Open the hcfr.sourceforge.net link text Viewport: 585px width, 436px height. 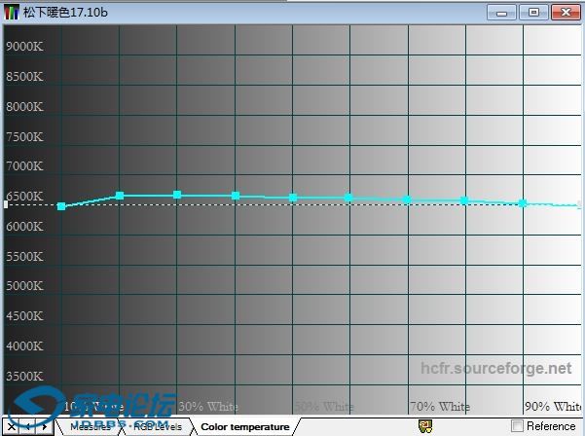[495, 369]
